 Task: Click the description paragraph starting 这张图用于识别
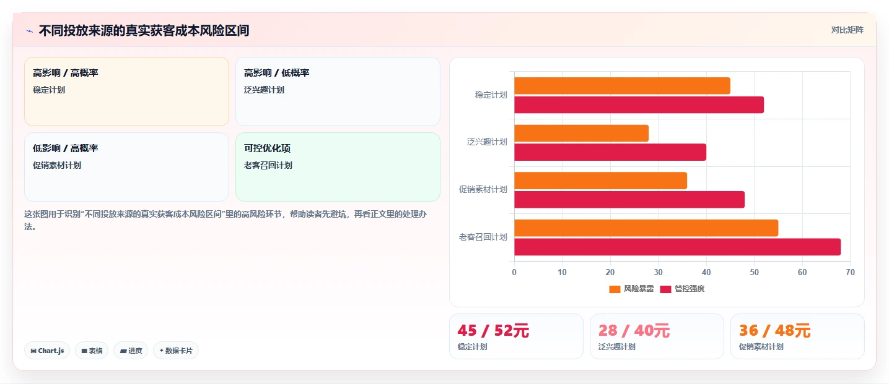click(226, 220)
